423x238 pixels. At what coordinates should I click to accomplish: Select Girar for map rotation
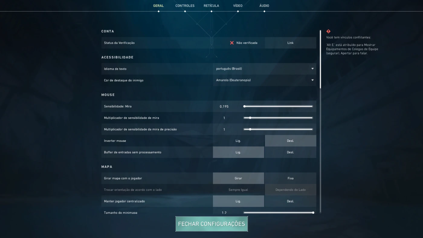coord(238,178)
